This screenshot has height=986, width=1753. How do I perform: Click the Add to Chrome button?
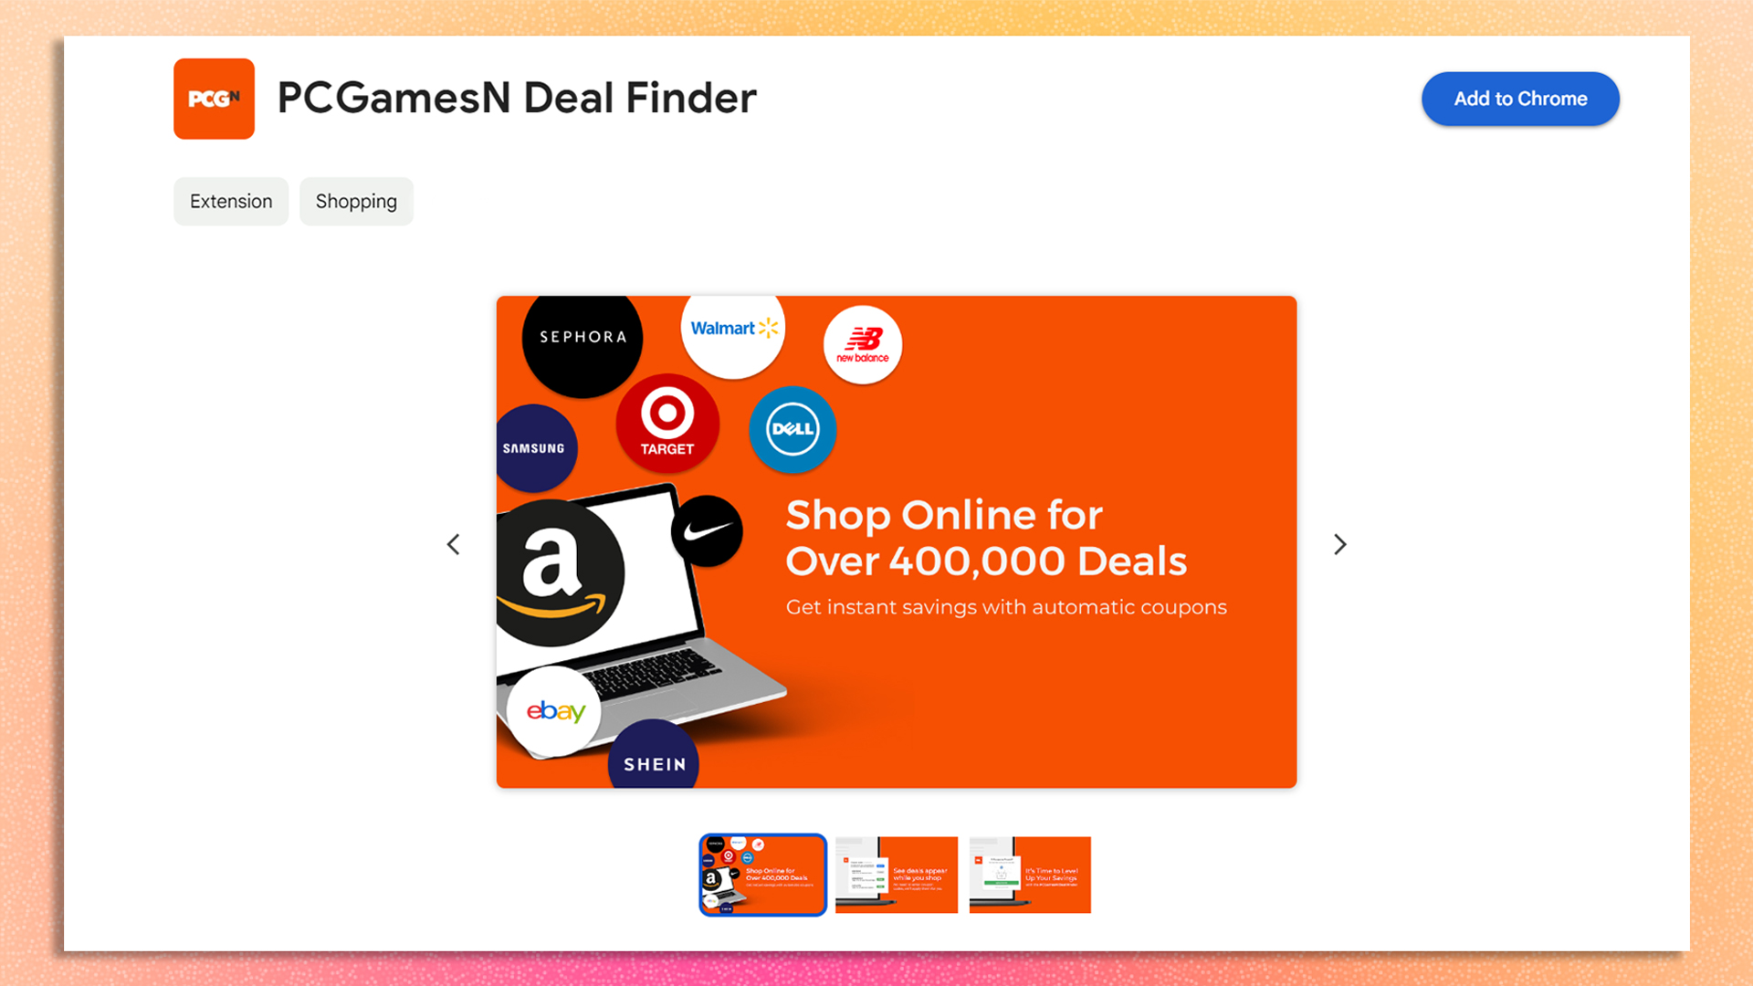coord(1518,98)
